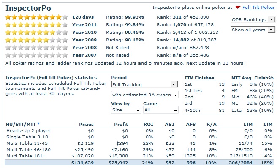Click the Year 2007 label
277x168 pixels.
84,55
